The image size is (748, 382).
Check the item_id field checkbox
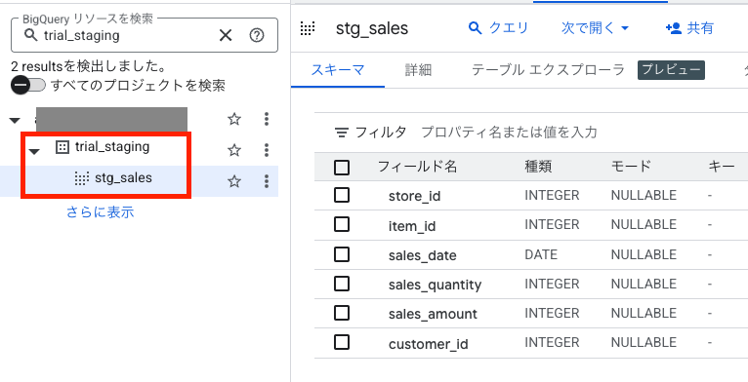(x=342, y=225)
